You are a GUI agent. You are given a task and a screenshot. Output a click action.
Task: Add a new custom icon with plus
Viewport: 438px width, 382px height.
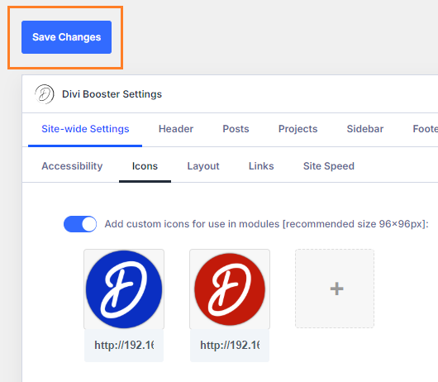pos(335,289)
